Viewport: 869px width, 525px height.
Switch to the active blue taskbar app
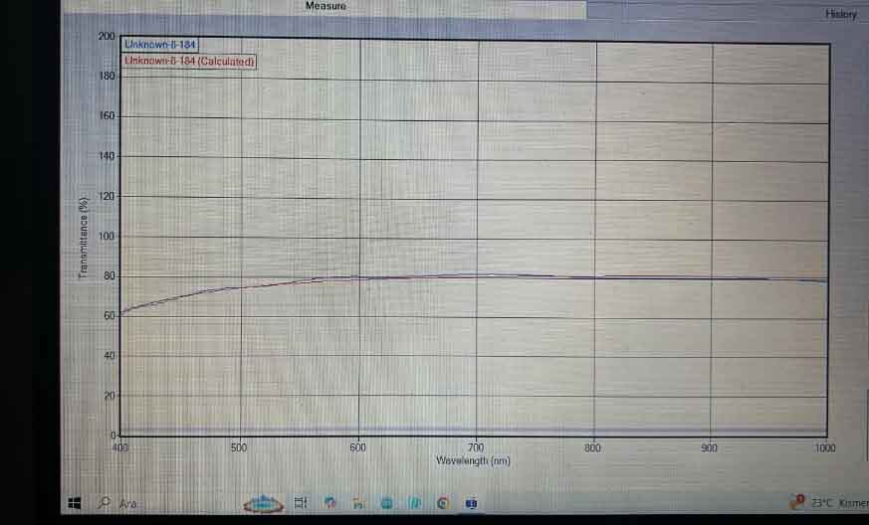point(472,504)
